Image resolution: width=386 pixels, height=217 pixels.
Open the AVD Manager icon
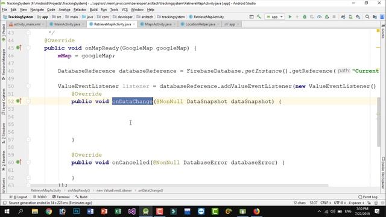pyautogui.click(x=350, y=17)
